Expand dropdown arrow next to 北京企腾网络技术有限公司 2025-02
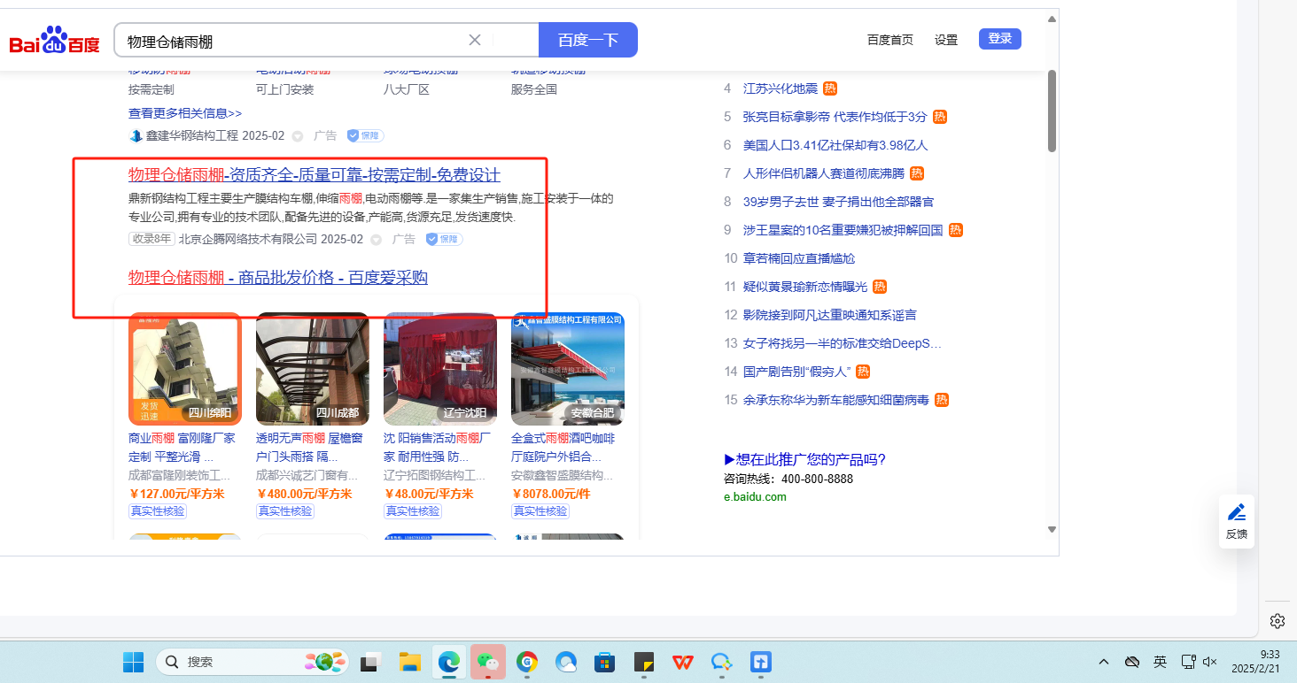 tap(376, 240)
